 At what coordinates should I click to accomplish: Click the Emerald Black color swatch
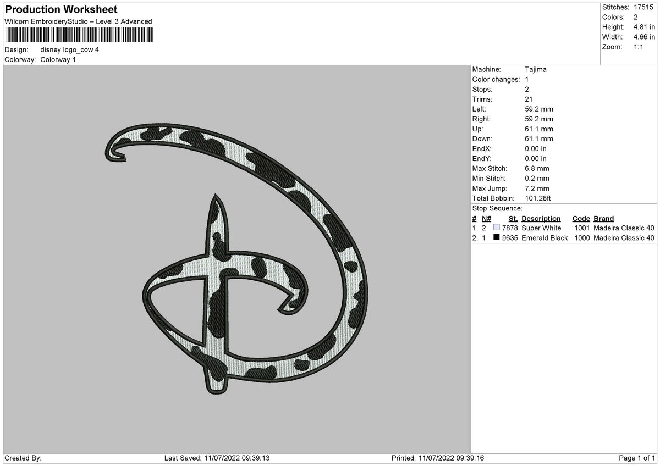tap(497, 237)
